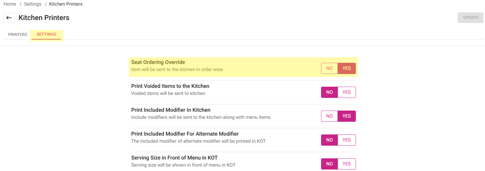Image resolution: width=485 pixels, height=171 pixels.
Task: Choose No for Included Modifier For Alternate Modifier
Action: click(329, 140)
